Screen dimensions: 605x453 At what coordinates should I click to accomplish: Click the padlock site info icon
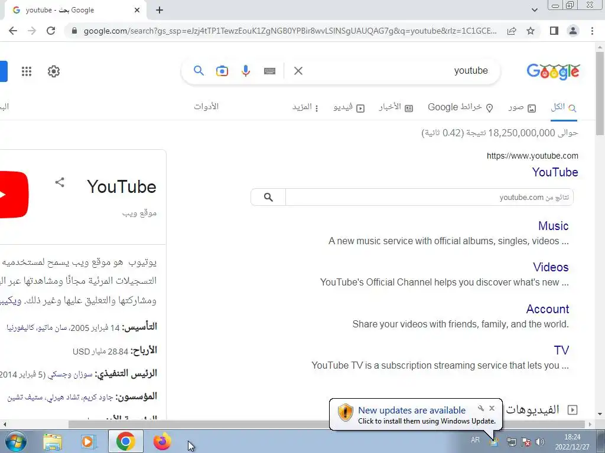point(74,31)
